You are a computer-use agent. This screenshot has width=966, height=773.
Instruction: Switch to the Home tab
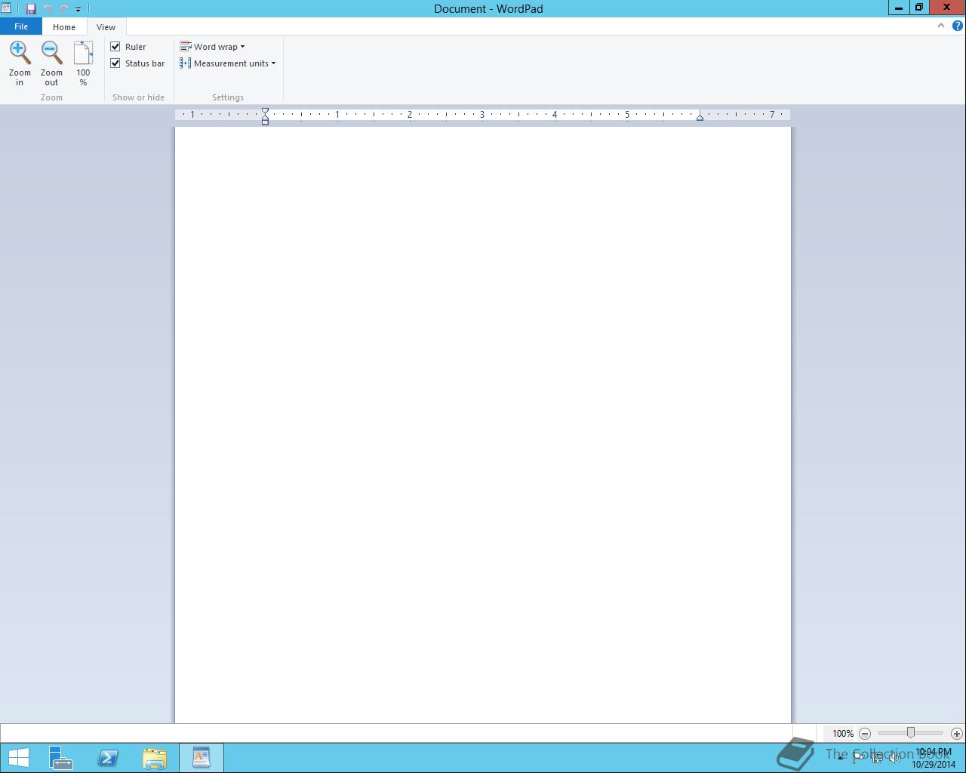pos(64,27)
